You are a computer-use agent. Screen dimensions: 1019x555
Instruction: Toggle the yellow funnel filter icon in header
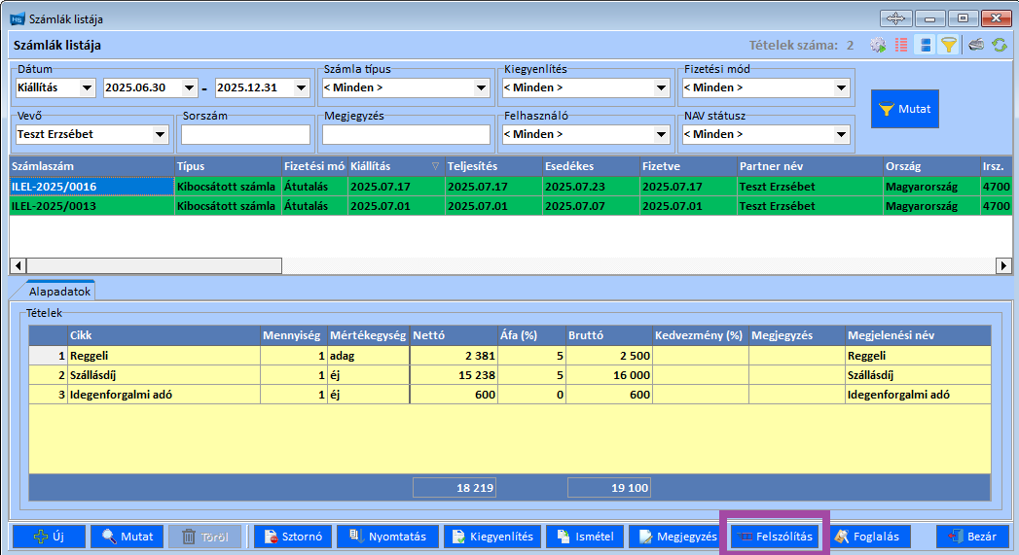949,45
